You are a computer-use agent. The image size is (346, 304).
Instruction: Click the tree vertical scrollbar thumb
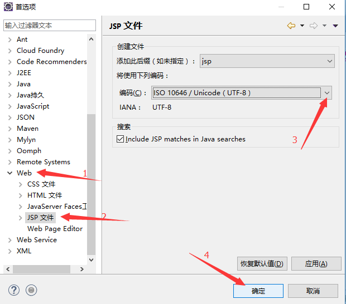[x=91, y=184]
